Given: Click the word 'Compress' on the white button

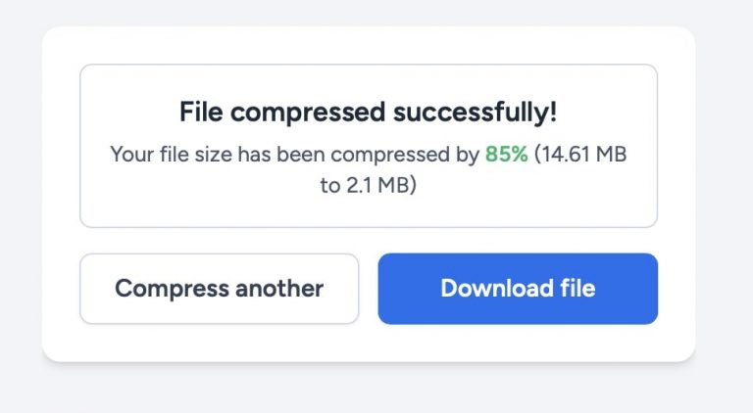Looking at the screenshot, I should pyautogui.click(x=172, y=290).
